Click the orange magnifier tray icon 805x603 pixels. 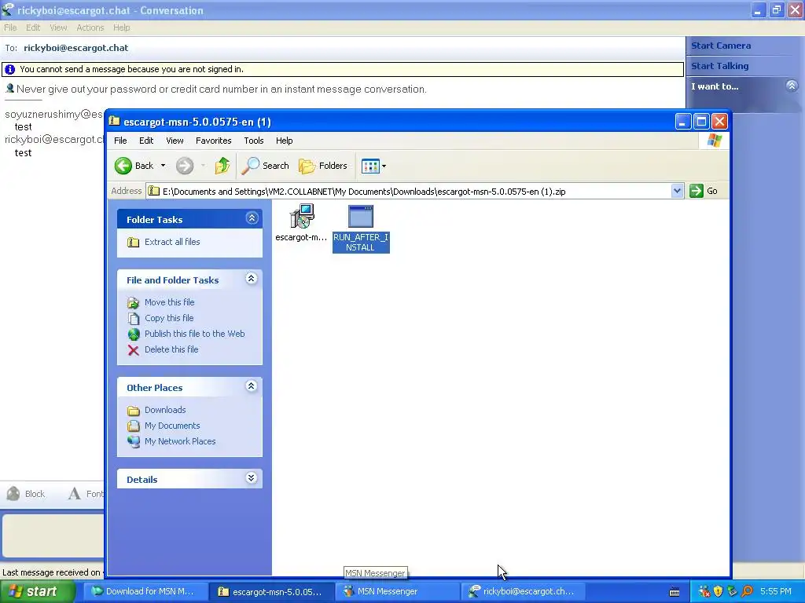click(748, 592)
